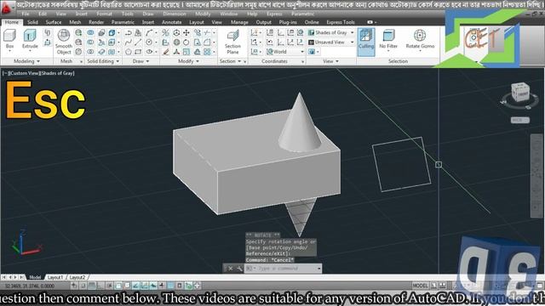
Task: Select the Spline tool in Draw panel
Action: click(129, 42)
